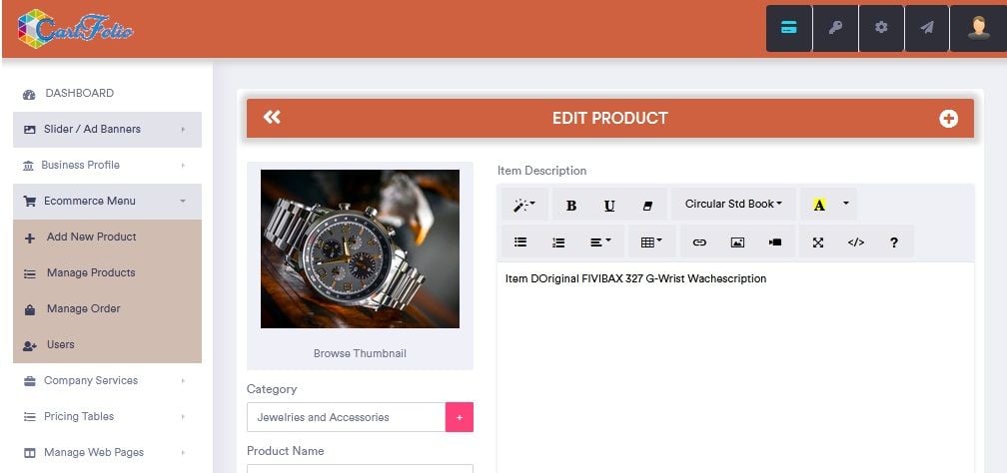This screenshot has width=1007, height=473.
Task: Open the insert table dropdown
Action: (x=651, y=241)
